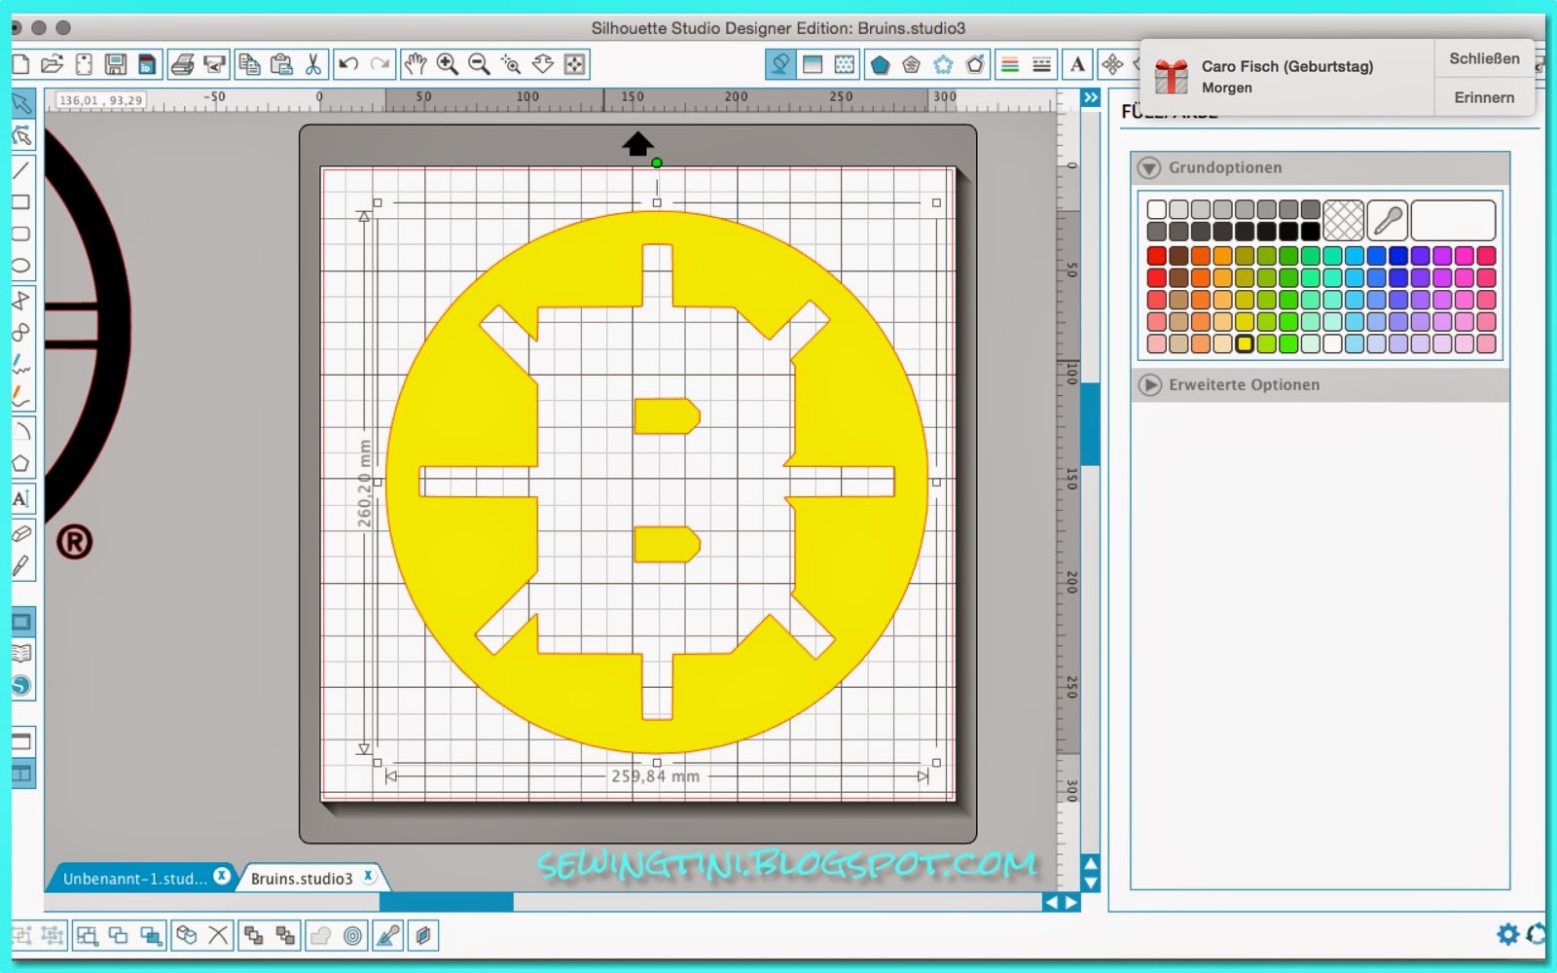Choose the zoom-to-selection tool

point(511,64)
